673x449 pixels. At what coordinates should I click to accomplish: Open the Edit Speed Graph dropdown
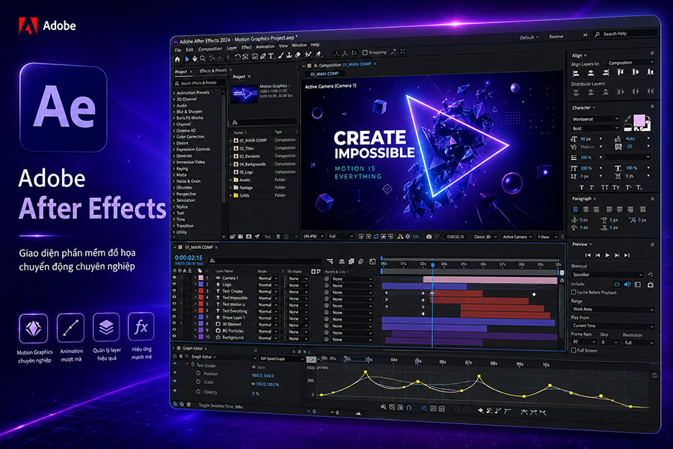281,358
